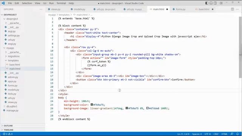Toggle primary side bar layout icon
Image resolution: width=242 pixels, height=136 pixels.
207,3
